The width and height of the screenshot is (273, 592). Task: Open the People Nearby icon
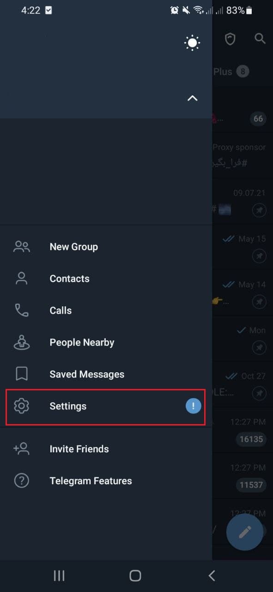[22, 342]
